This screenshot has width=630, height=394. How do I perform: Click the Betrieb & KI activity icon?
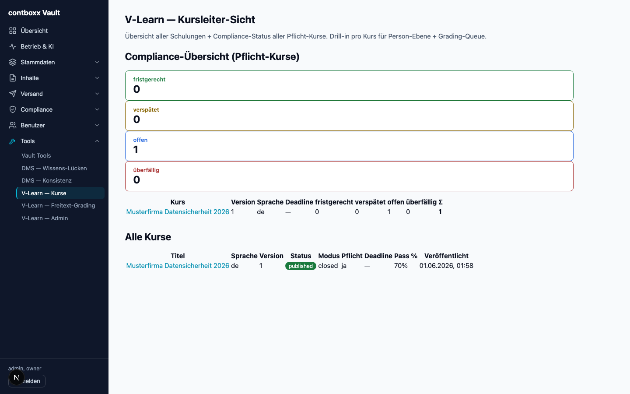(13, 46)
